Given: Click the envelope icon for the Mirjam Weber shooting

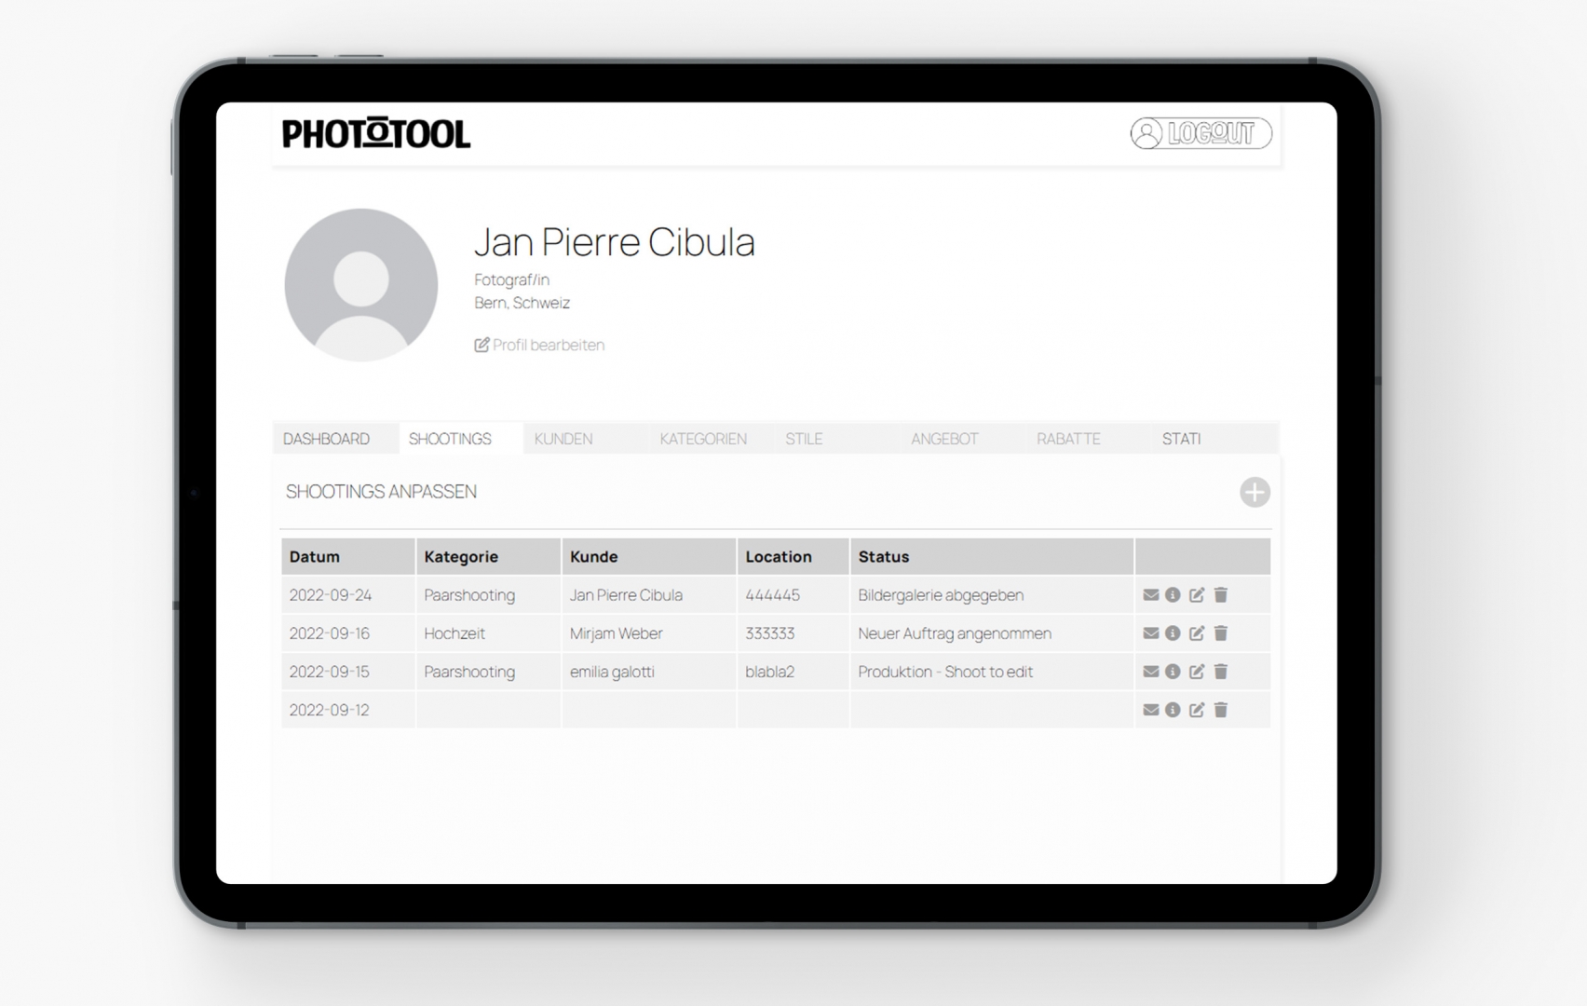Looking at the screenshot, I should pyautogui.click(x=1151, y=633).
